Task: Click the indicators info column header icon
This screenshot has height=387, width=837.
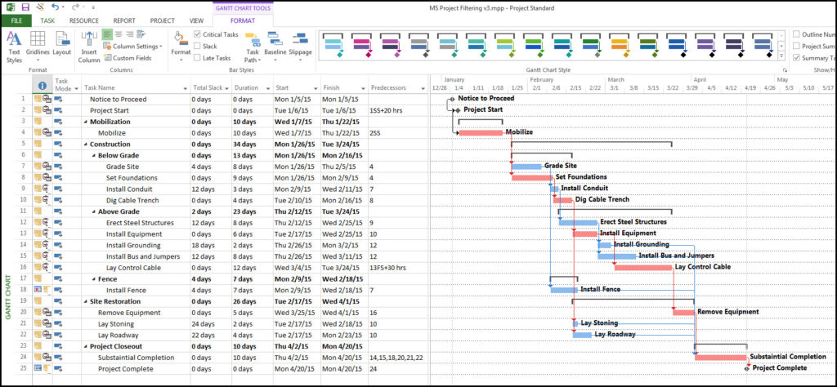Action: (x=43, y=85)
